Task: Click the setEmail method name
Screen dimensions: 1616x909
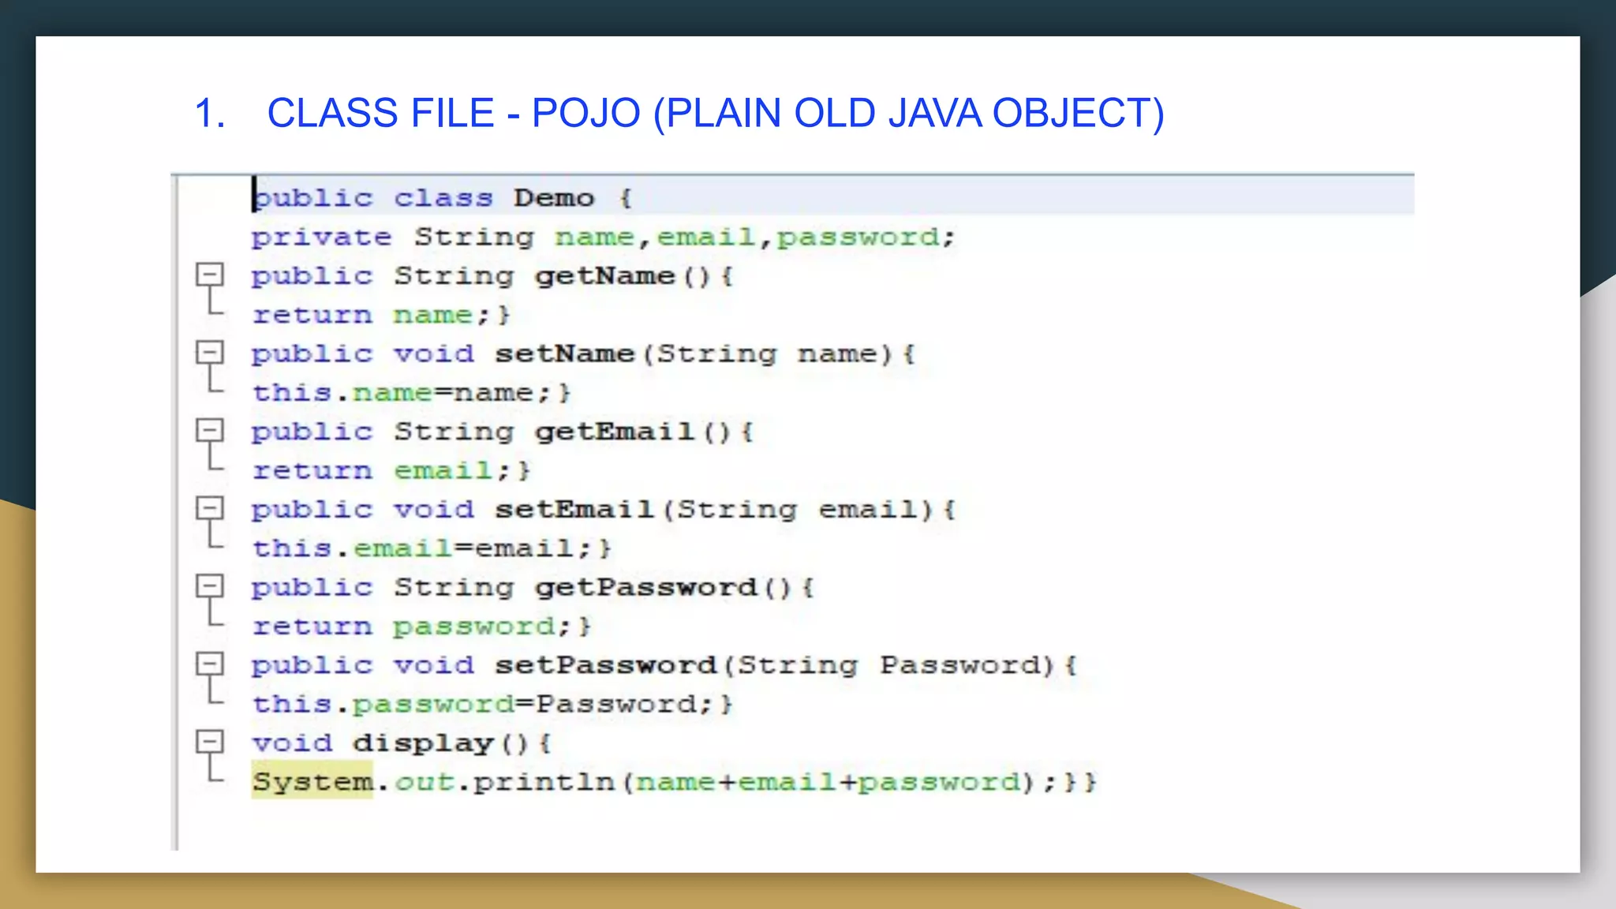Action: click(x=574, y=510)
